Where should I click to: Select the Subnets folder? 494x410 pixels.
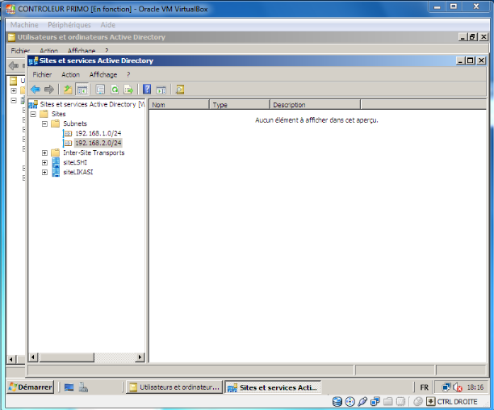pyautogui.click(x=75, y=123)
